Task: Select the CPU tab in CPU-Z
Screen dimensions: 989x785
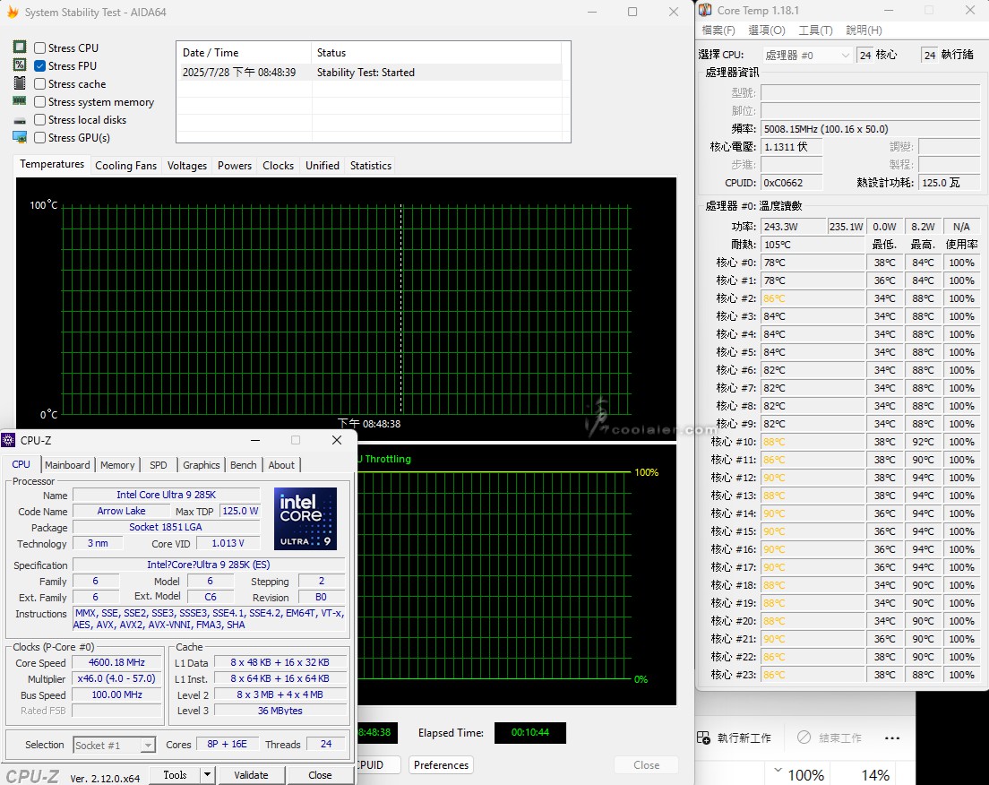Action: pyautogui.click(x=21, y=464)
